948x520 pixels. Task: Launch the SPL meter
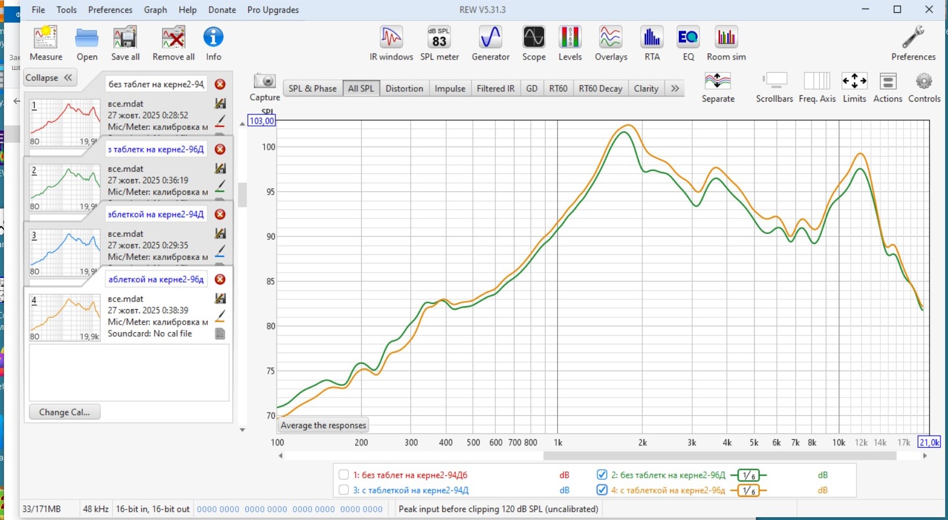439,43
